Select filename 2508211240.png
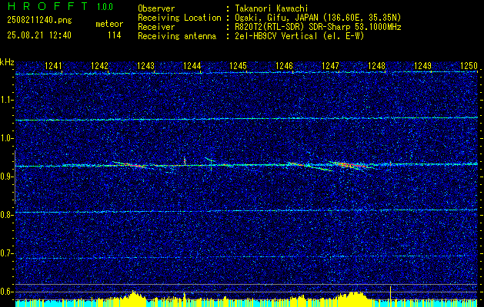The height and width of the screenshot is (307, 484). click(39, 21)
